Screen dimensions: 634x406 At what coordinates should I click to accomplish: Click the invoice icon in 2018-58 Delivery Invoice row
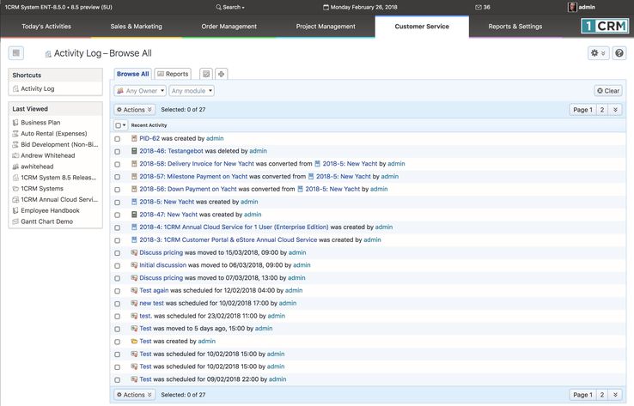134,164
